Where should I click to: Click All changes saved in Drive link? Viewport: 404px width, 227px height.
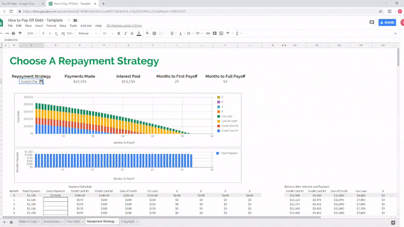click(124, 26)
